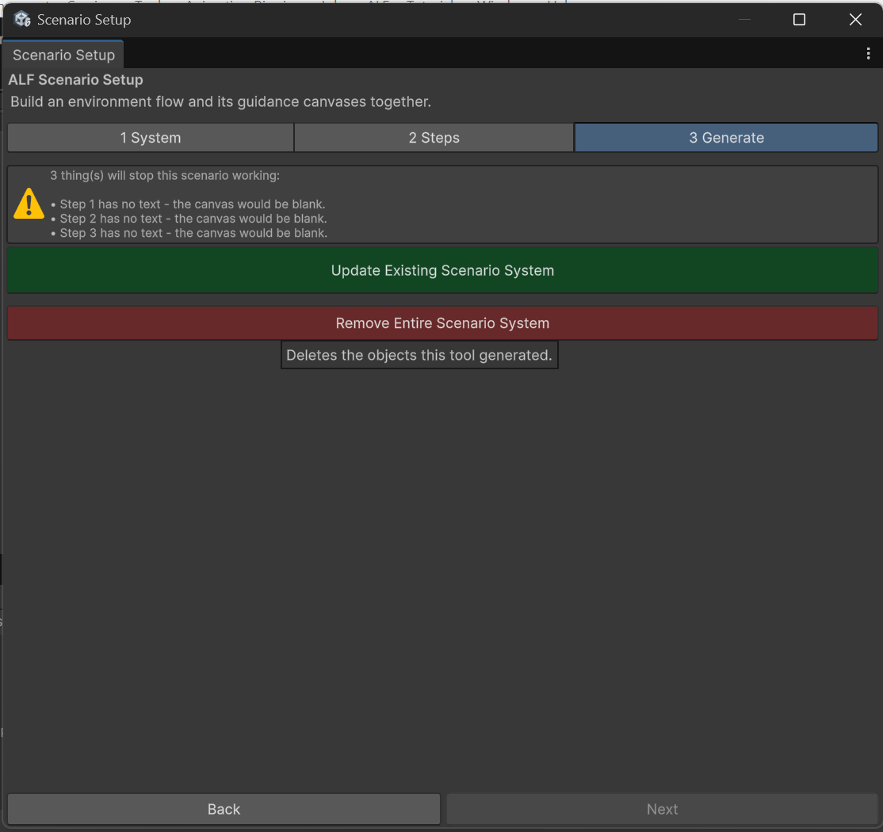Close the Scenario Setup window
This screenshot has height=832, width=883.
tap(855, 20)
